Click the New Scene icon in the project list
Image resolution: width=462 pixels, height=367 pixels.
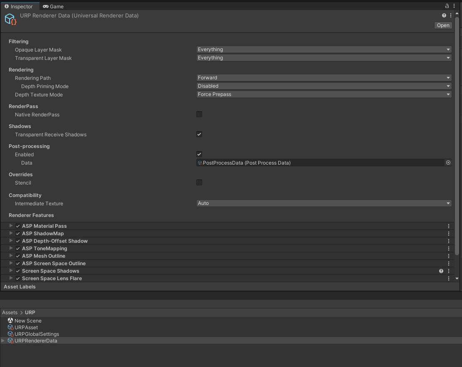(10, 320)
